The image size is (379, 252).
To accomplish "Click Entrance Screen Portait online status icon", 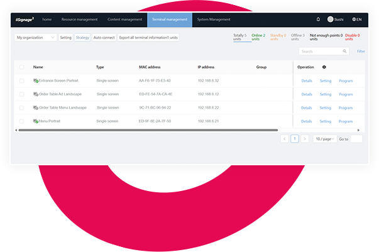I will tap(36, 81).
